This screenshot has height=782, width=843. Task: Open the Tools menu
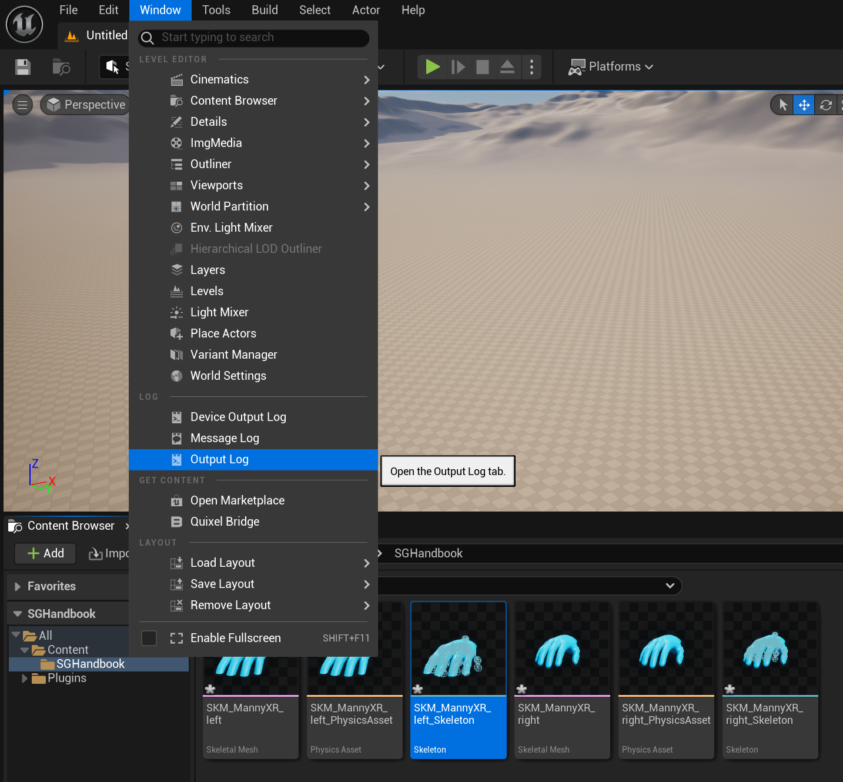point(216,10)
